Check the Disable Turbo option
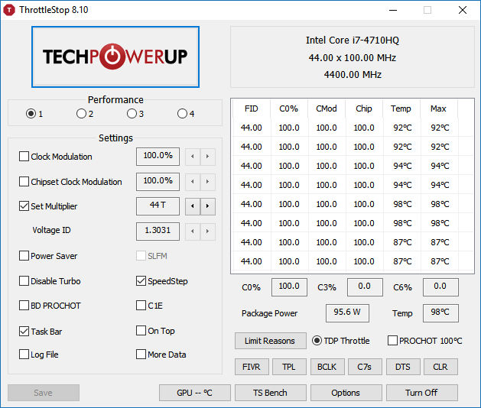 [24, 281]
